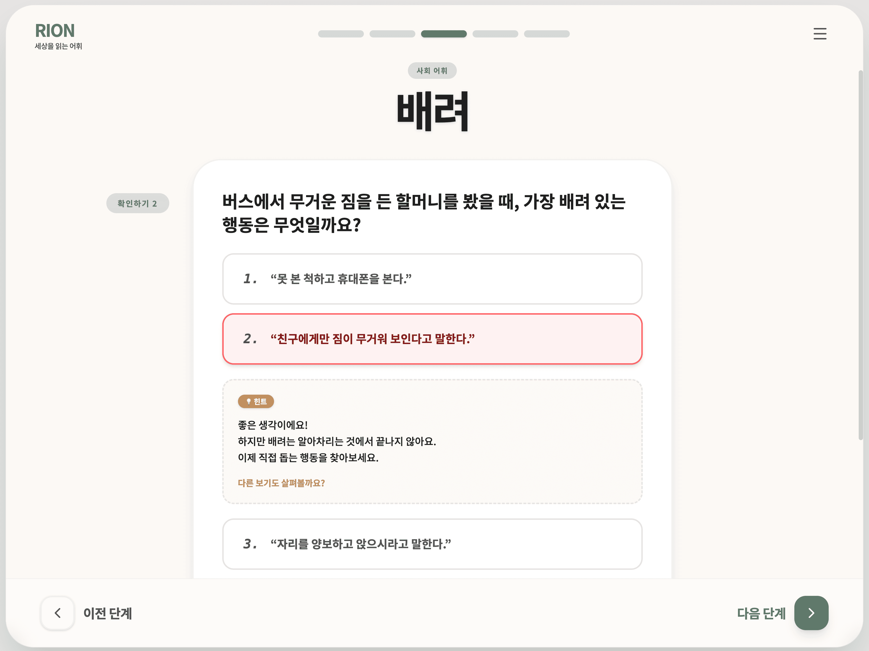Screen dimensions: 869x651
Task: Click the last segment of the progress bar
Action: tap(546, 34)
